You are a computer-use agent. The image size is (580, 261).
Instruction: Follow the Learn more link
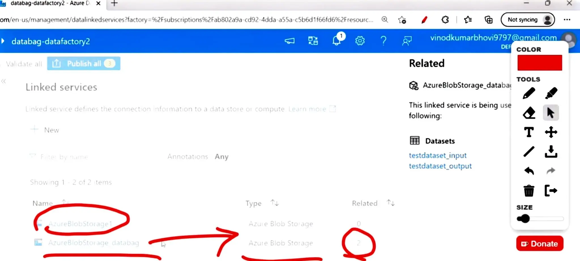[312, 109]
